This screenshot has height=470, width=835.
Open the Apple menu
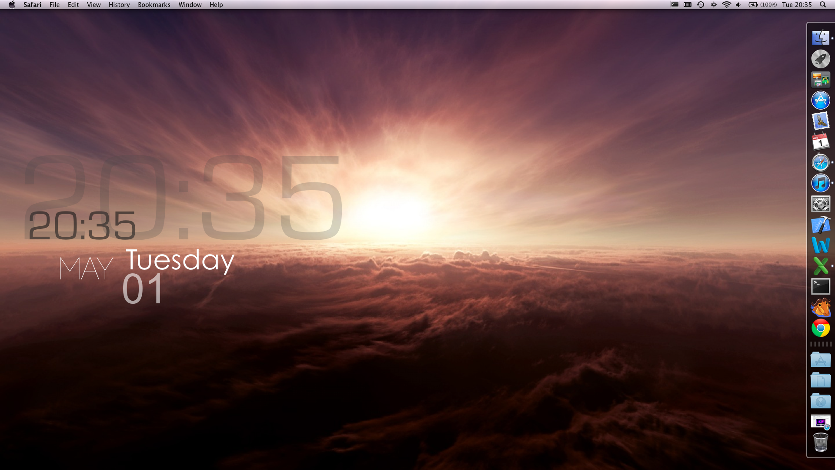point(12,5)
